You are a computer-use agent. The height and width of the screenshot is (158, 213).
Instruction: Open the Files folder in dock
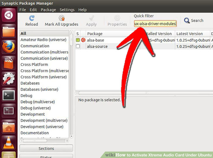[x=8, y=32]
